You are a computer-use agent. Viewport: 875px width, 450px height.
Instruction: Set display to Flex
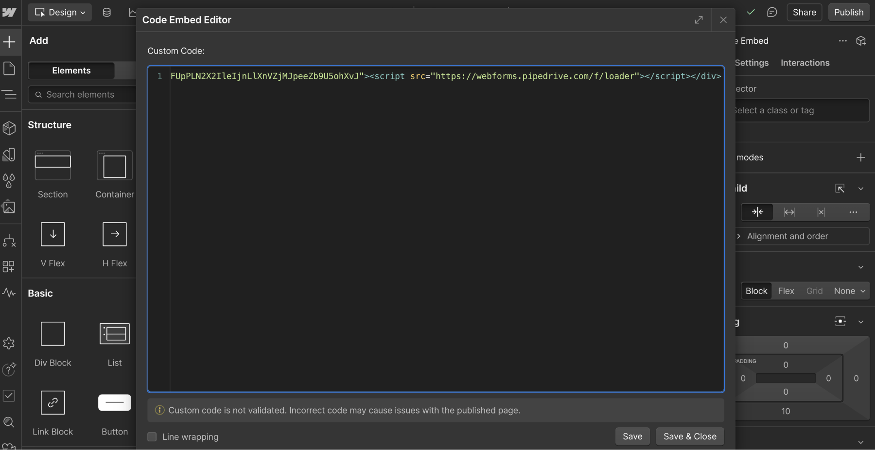click(x=786, y=291)
